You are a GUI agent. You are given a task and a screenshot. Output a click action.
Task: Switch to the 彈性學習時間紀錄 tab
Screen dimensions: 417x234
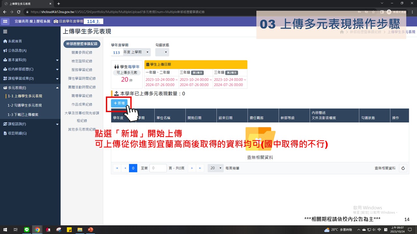[82, 79]
